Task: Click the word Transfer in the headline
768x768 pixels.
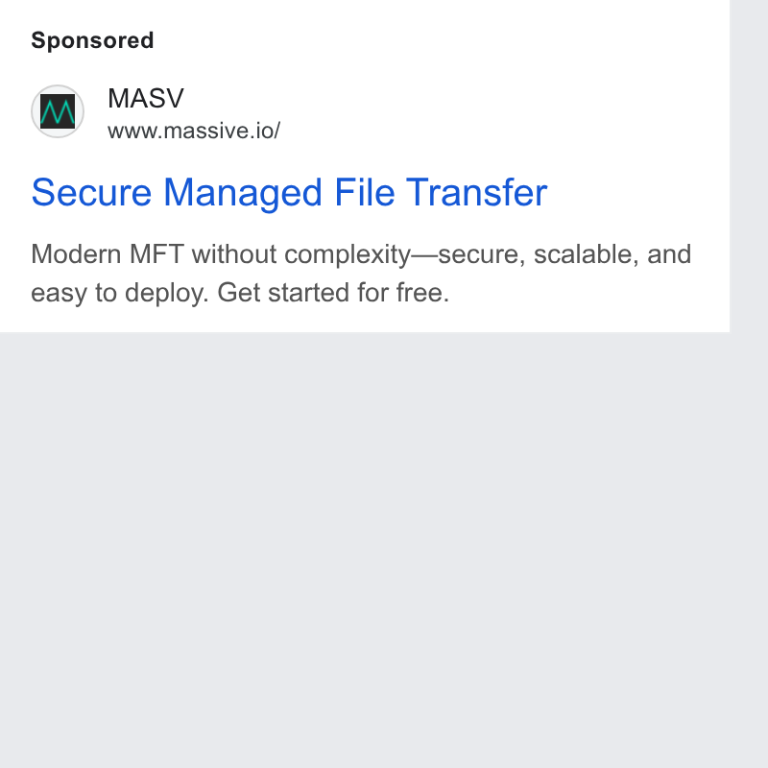Action: pyautogui.click(x=476, y=192)
